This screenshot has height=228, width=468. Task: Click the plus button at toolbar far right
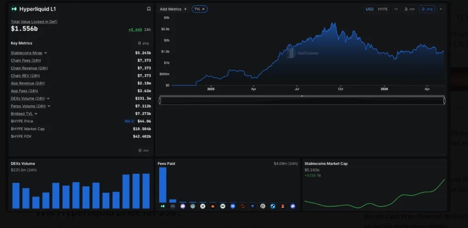pyautogui.click(x=441, y=9)
